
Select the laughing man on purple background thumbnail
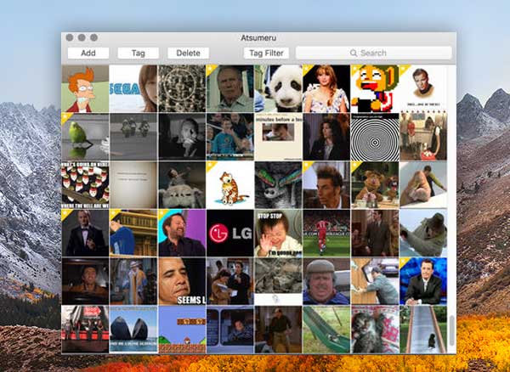coord(182,233)
